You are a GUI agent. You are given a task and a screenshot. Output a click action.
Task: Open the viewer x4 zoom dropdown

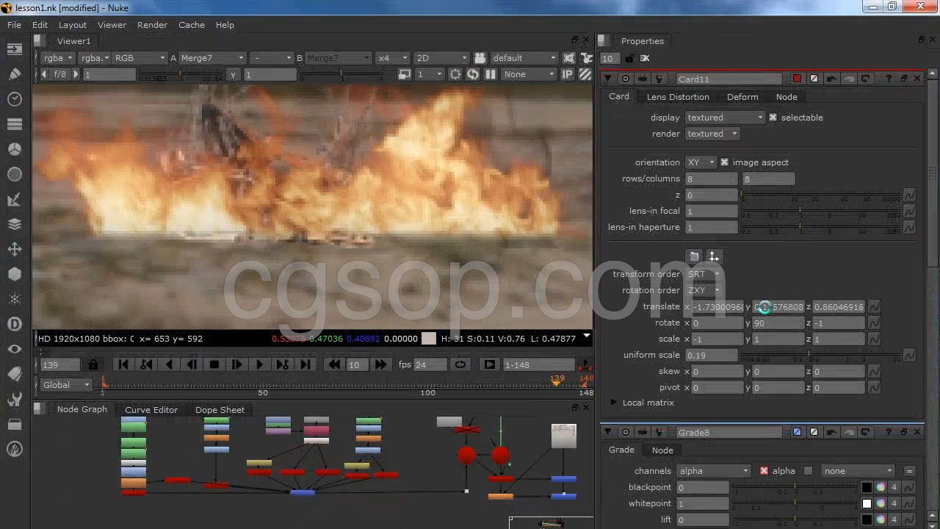click(x=391, y=58)
